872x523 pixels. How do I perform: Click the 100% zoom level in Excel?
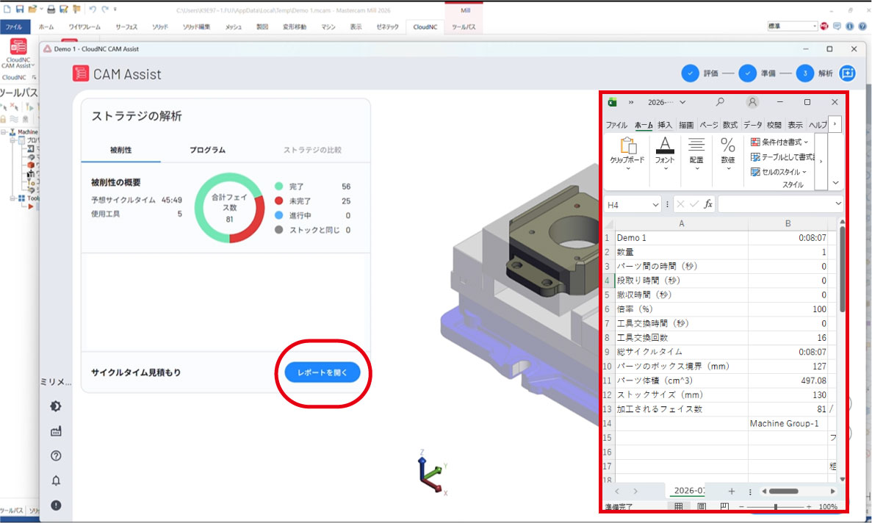pos(827,507)
